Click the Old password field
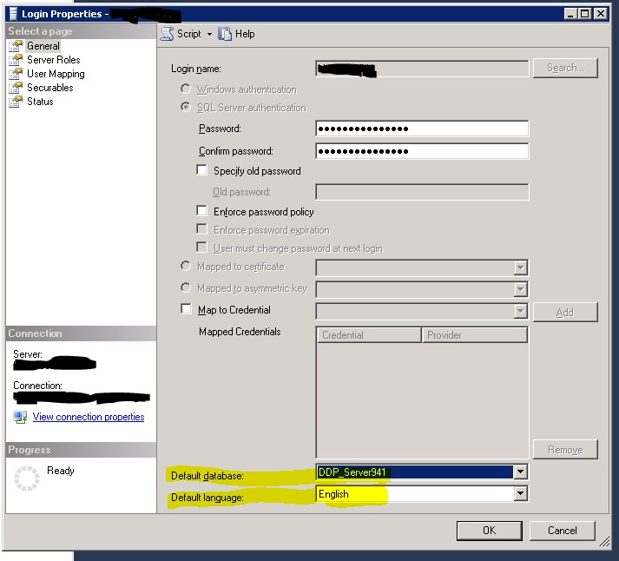This screenshot has width=619, height=561. coord(422,192)
